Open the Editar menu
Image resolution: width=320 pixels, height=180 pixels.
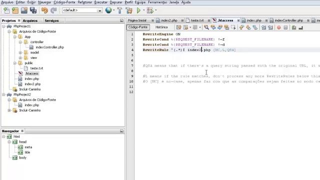point(20,2)
